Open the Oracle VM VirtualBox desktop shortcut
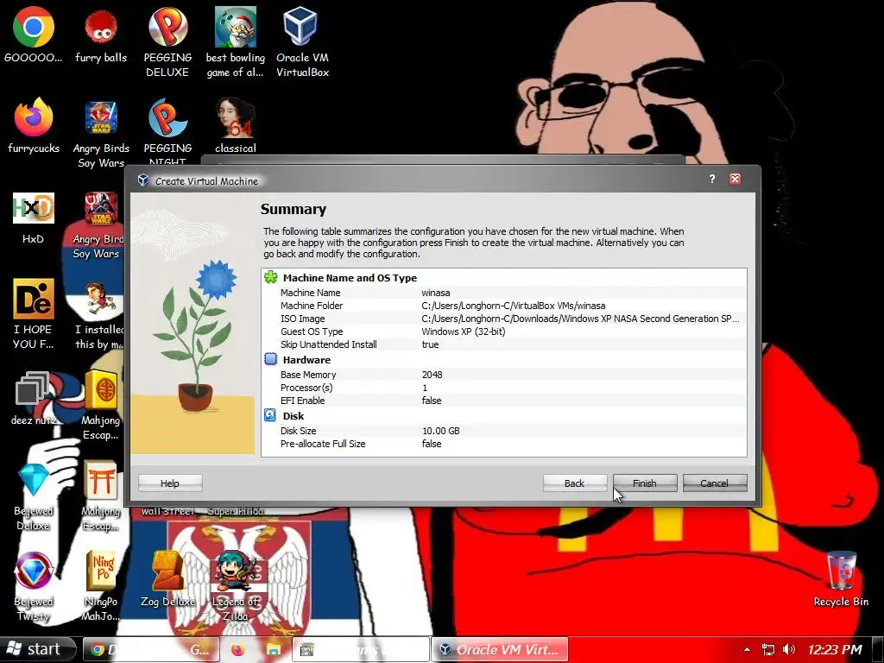This screenshot has height=663, width=884. [x=302, y=42]
